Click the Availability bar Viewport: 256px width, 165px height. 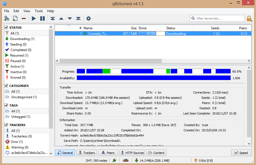coord(154,78)
